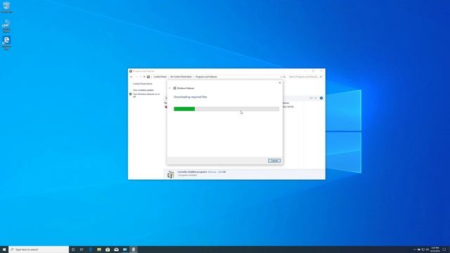The height and width of the screenshot is (253, 450).
Task: Click the back arrow in Windows Features dialog
Action: 169,88
